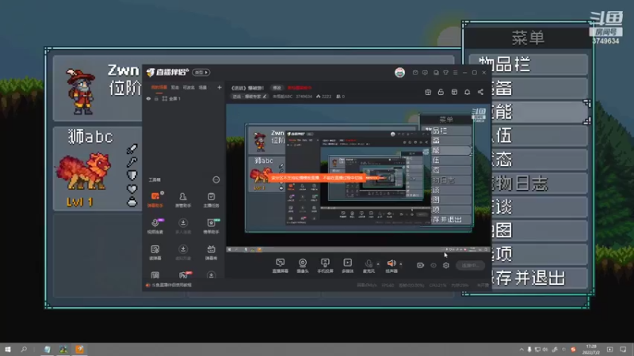634x356 pixels.
Task: Open stream settings gear icon
Action: pyautogui.click(x=446, y=265)
